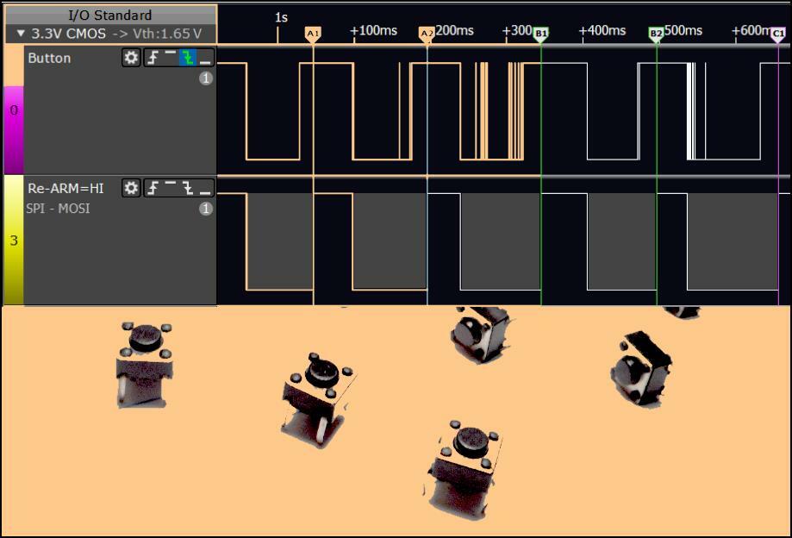Select the A1 timeline marker
Viewport: 792px width, 538px height.
coord(313,34)
